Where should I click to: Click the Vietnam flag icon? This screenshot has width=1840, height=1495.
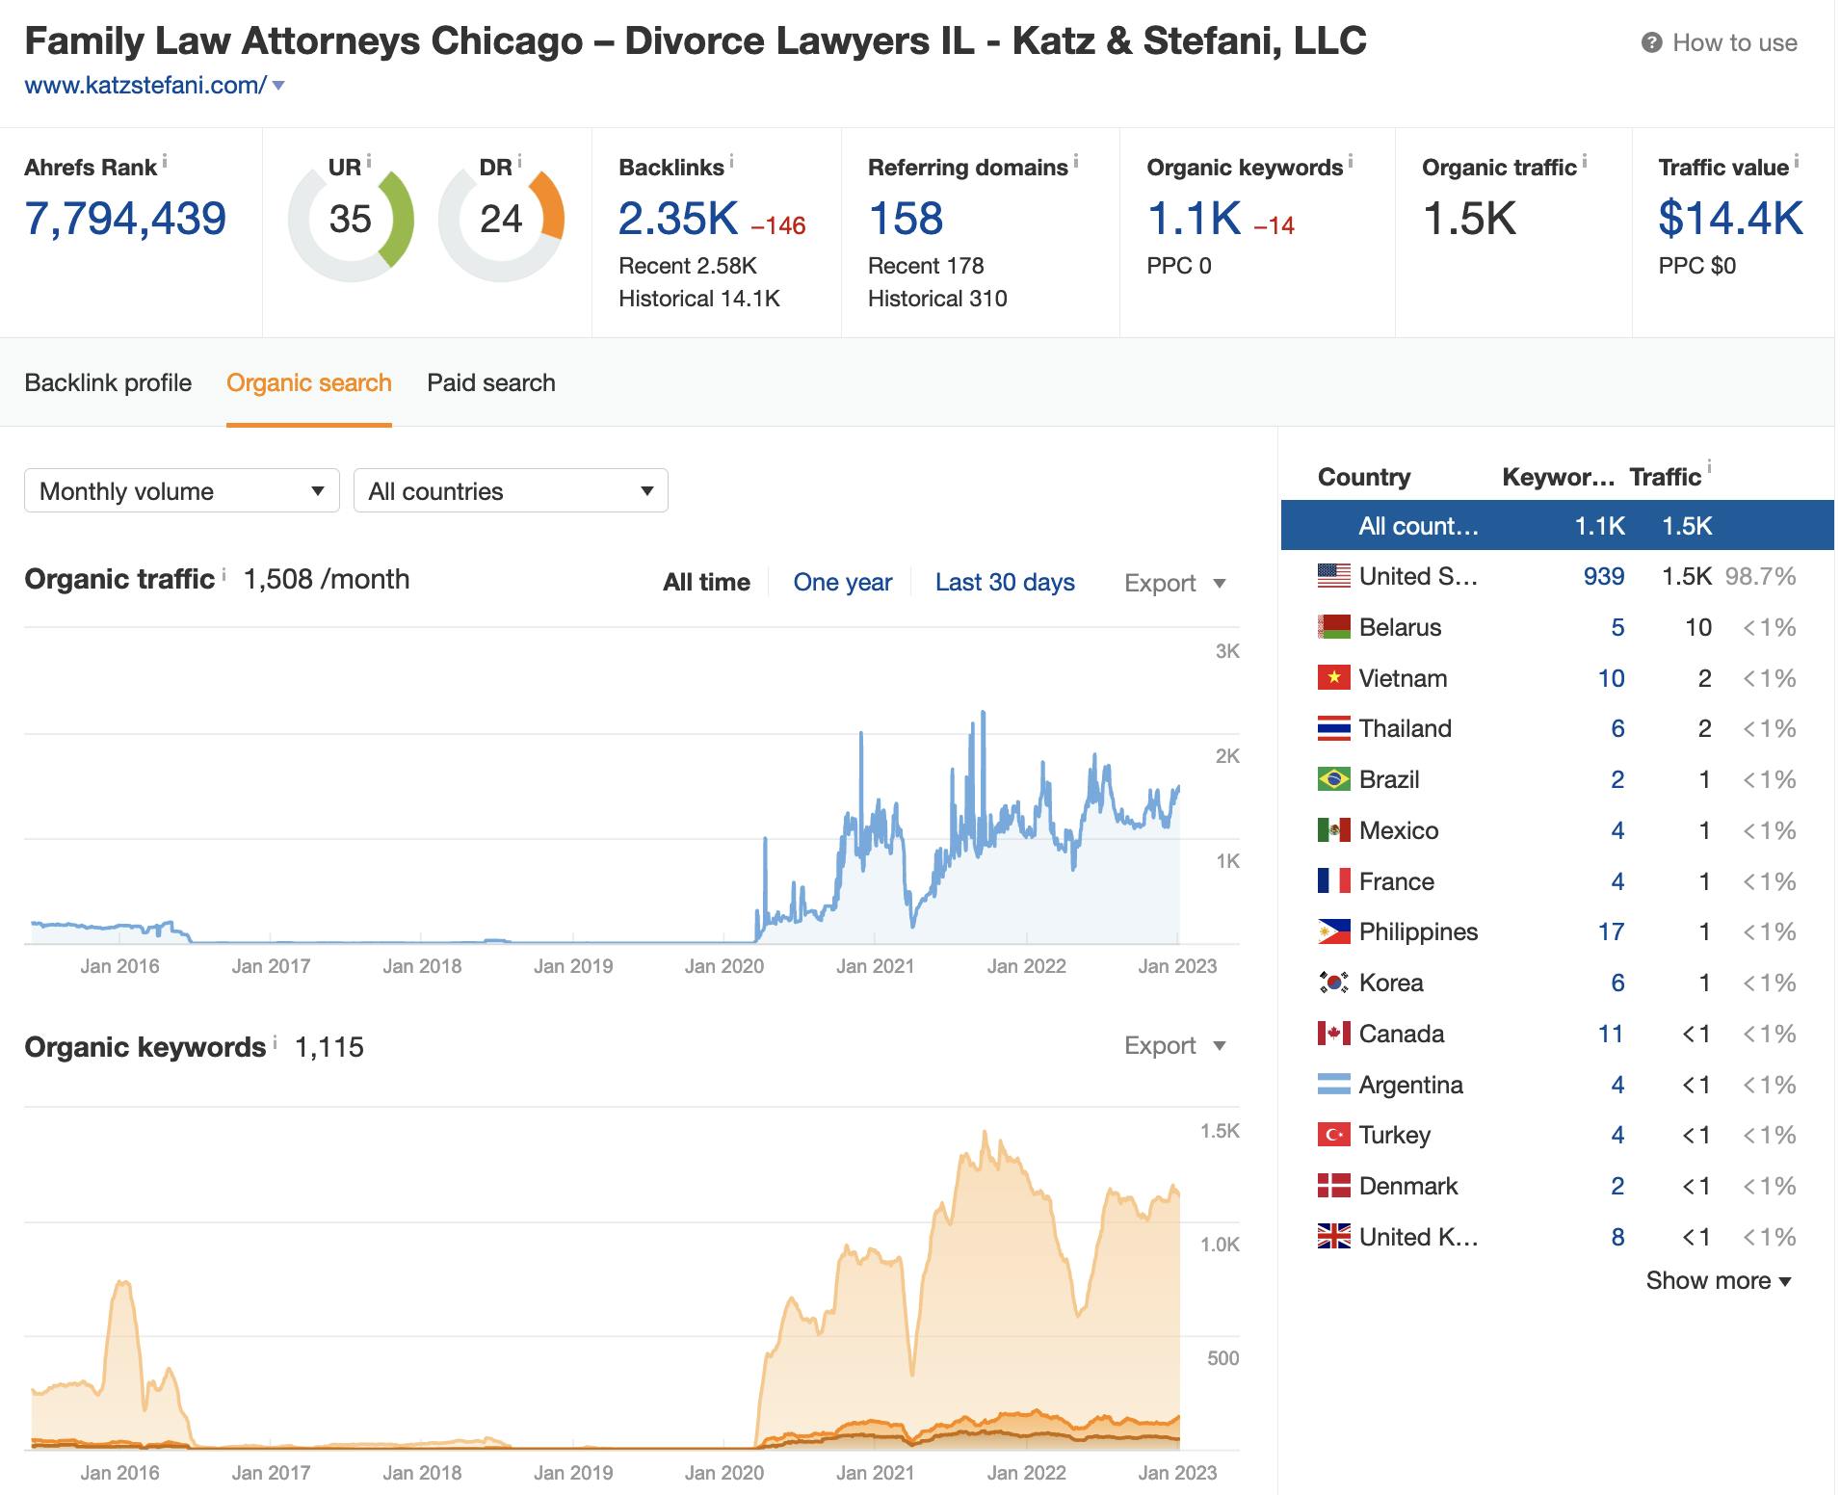coord(1334,678)
